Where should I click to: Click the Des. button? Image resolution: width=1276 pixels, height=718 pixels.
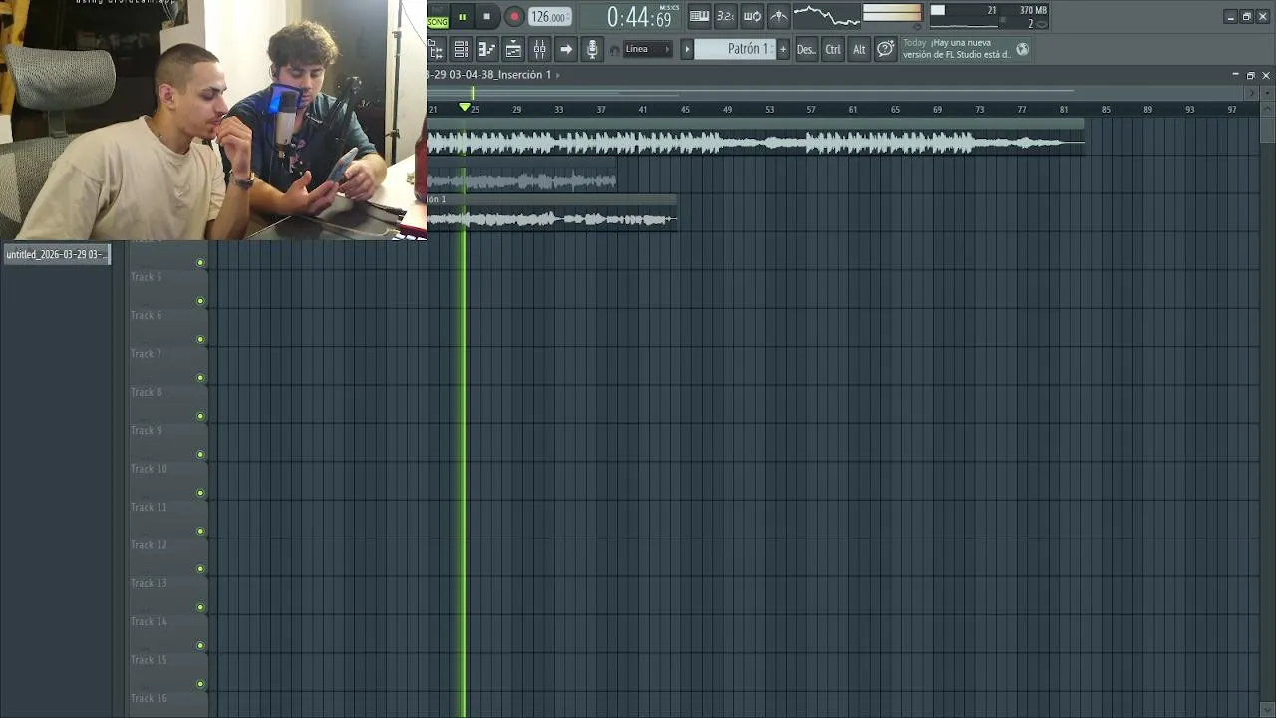pyautogui.click(x=805, y=49)
